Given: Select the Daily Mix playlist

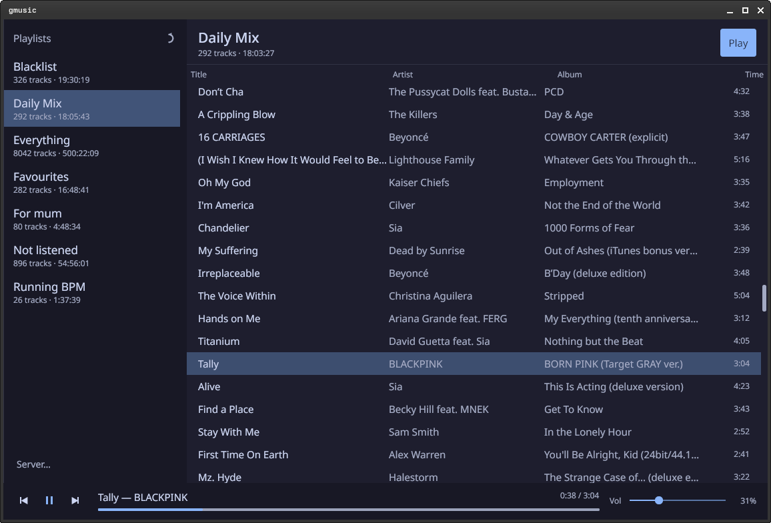Looking at the screenshot, I should click(x=92, y=109).
